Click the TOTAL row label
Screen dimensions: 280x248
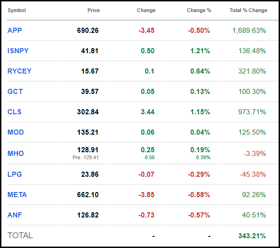[x=20, y=236]
